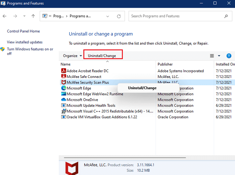
Task: Go up one folder level arrow
Action: (x=33, y=16)
